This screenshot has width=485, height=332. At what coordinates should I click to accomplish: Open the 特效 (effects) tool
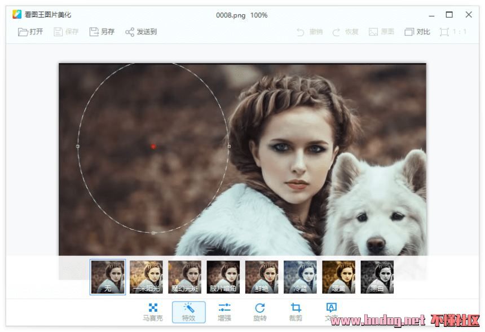click(x=188, y=312)
